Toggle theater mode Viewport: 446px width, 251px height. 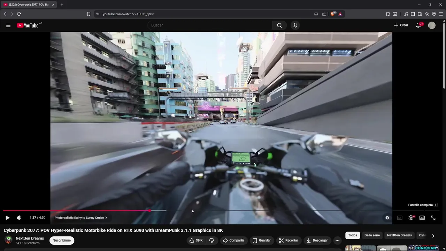pos(422,218)
